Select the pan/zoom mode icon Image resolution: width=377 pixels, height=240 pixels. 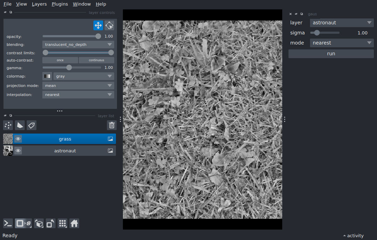tap(98, 25)
